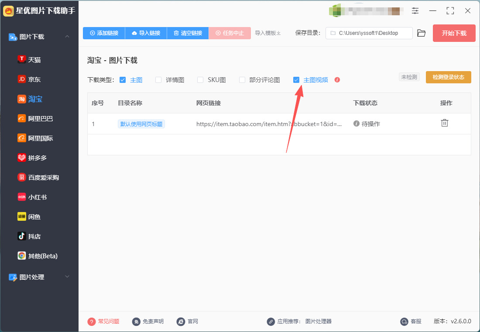Select the JD (京东) sidebar icon

tap(21, 79)
